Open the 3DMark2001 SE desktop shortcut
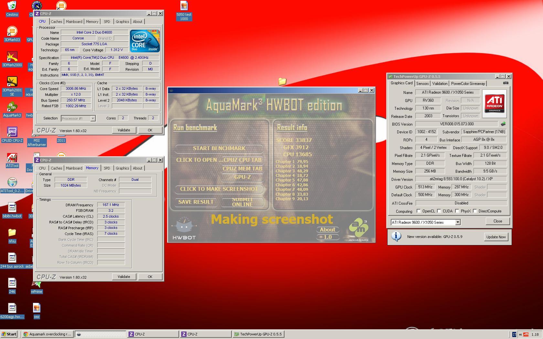 click(x=12, y=82)
